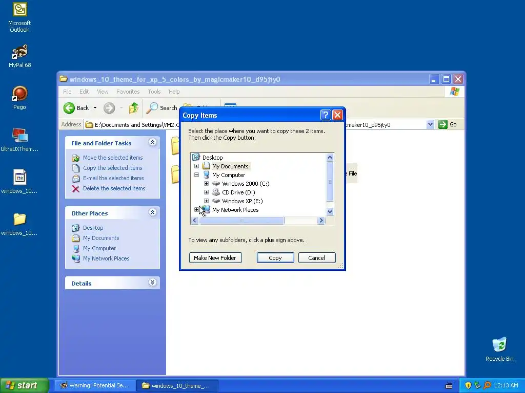Open Search in Explorer toolbar
Image resolution: width=525 pixels, height=393 pixels.
point(163,108)
